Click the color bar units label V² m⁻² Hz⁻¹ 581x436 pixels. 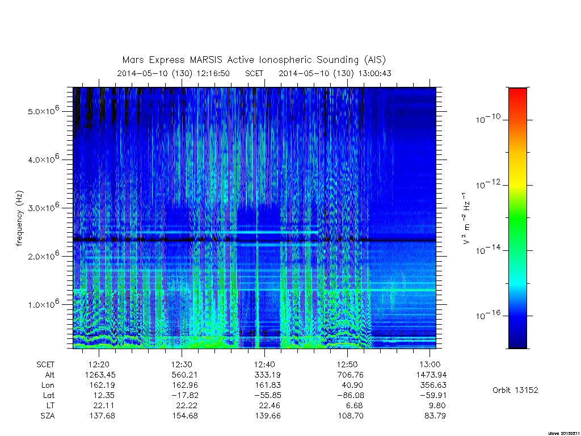466,219
